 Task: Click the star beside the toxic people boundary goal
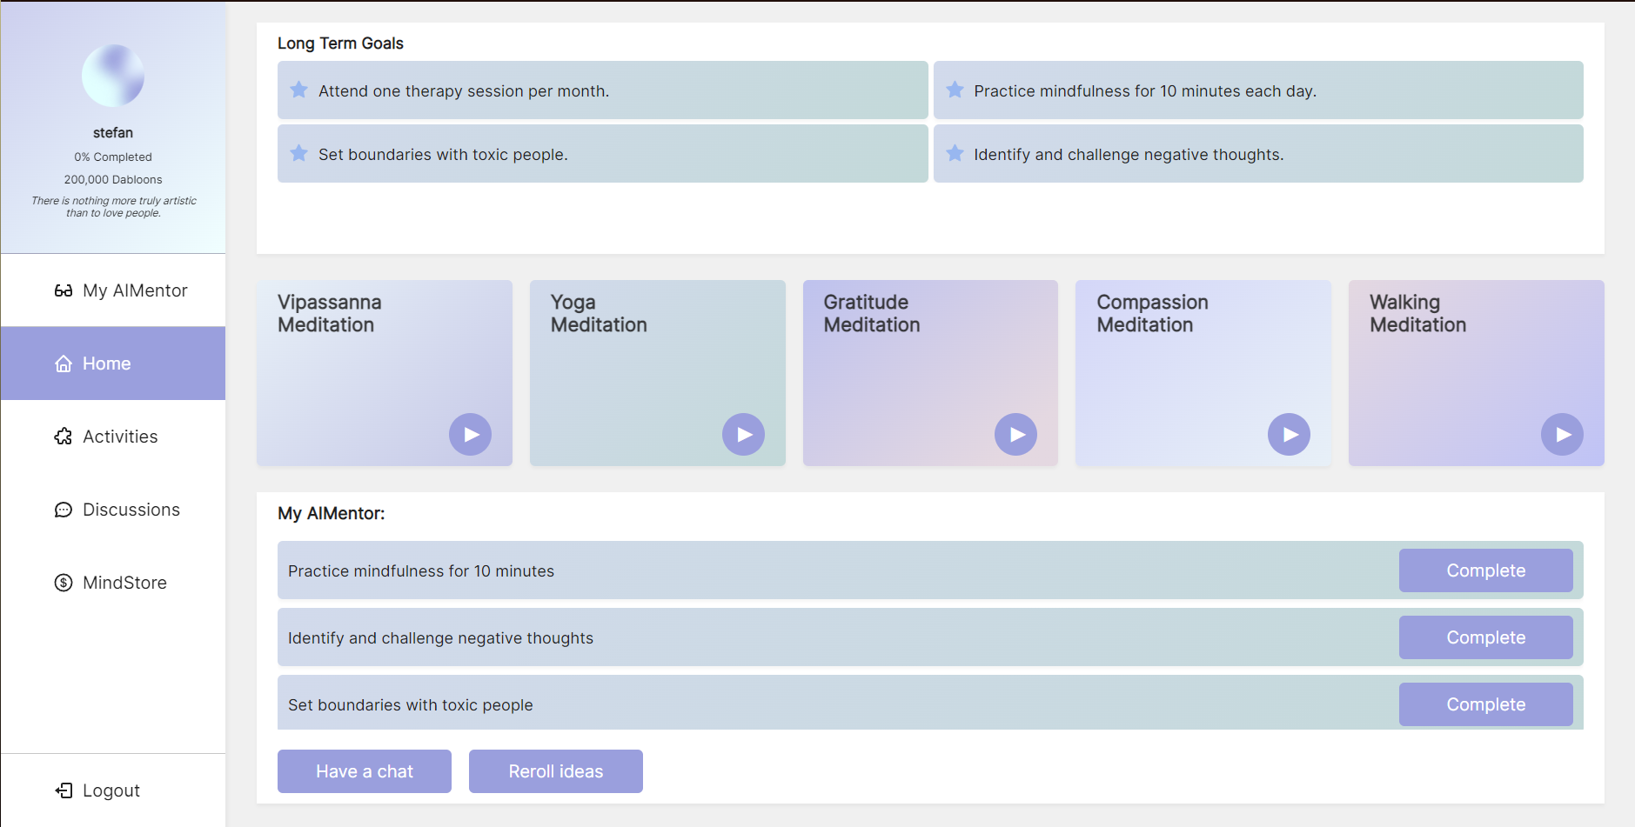coord(298,153)
